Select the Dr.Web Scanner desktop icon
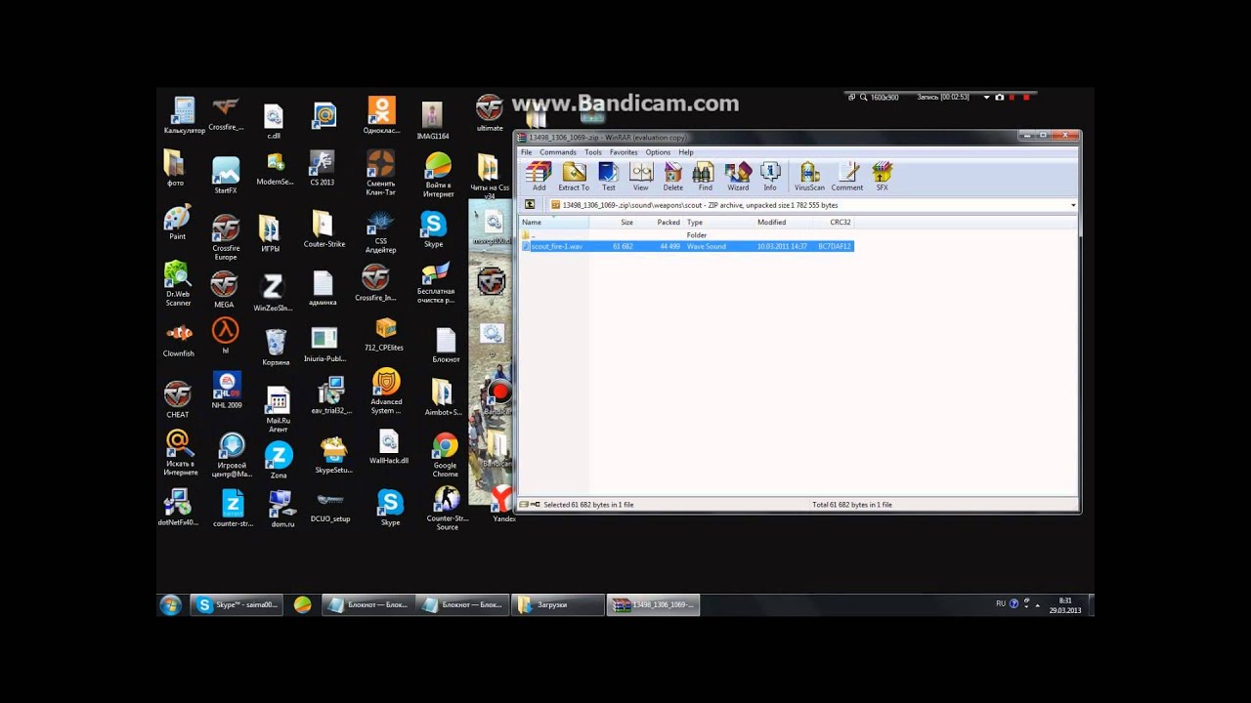The image size is (1251, 703). click(x=178, y=284)
